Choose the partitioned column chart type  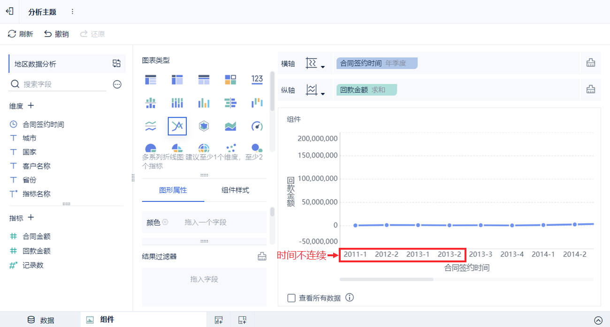click(151, 103)
